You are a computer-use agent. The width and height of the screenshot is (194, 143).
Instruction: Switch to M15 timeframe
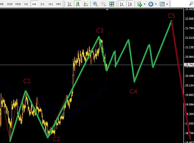(x=10, y=4)
